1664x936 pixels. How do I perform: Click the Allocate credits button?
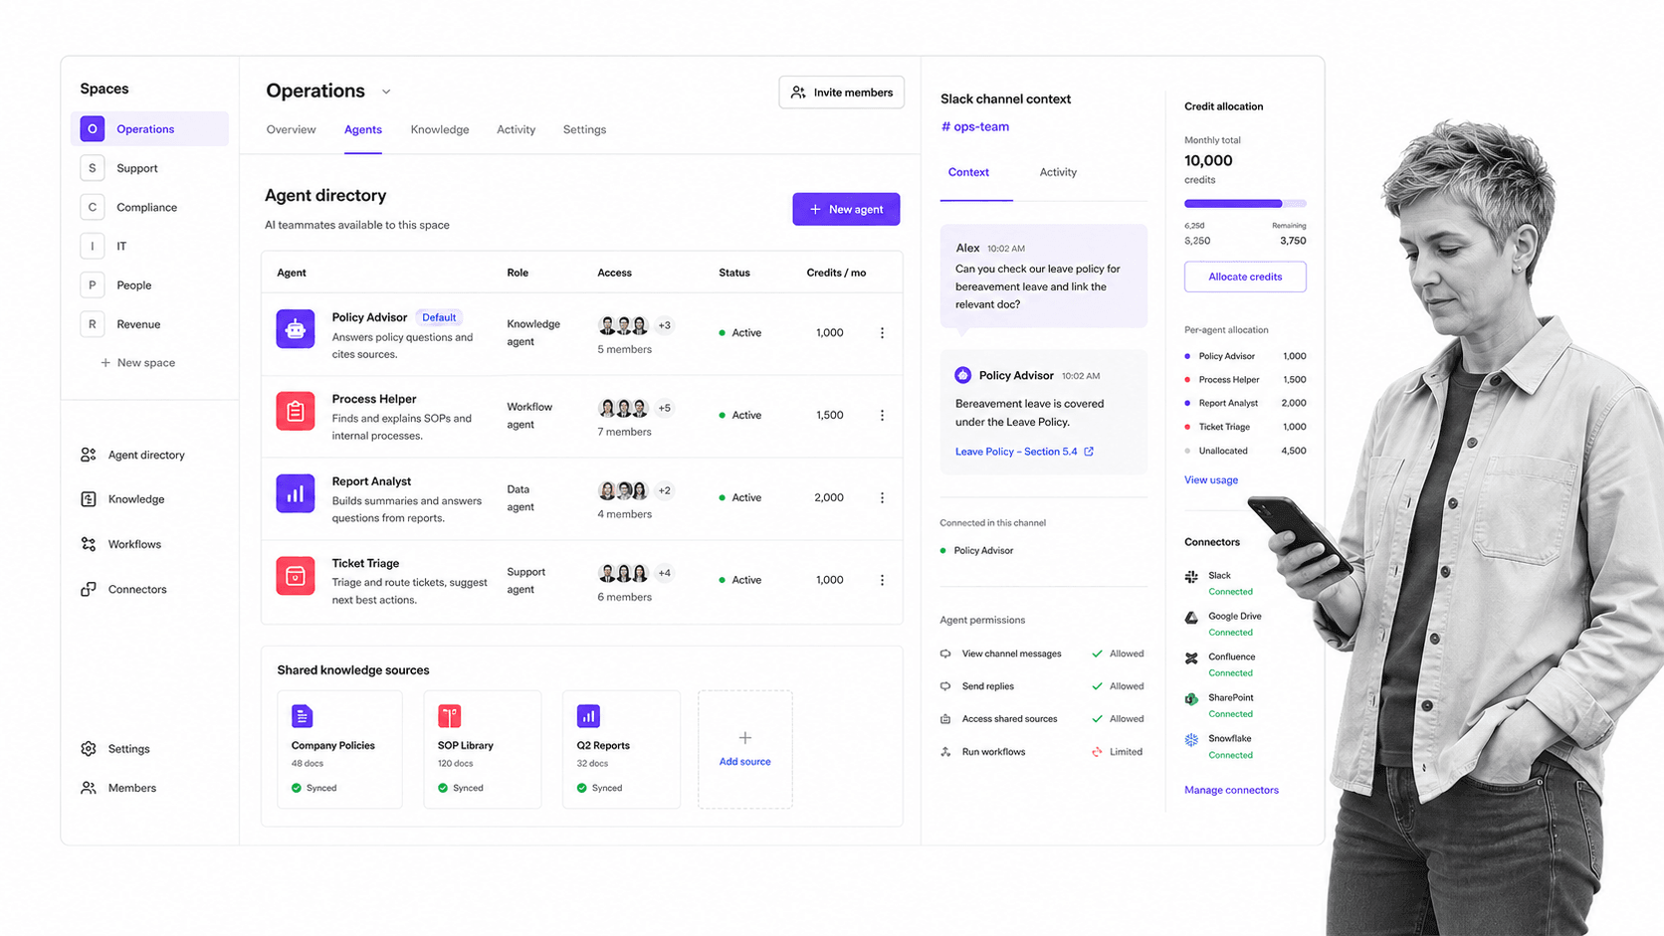click(x=1245, y=277)
